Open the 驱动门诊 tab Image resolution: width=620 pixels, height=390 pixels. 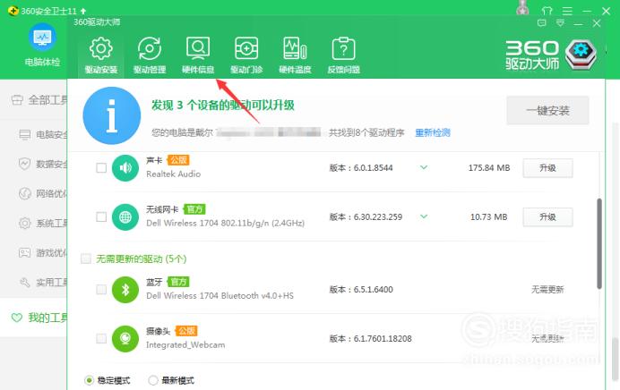pos(246,55)
